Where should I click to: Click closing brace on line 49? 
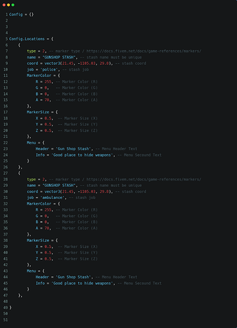11,308
